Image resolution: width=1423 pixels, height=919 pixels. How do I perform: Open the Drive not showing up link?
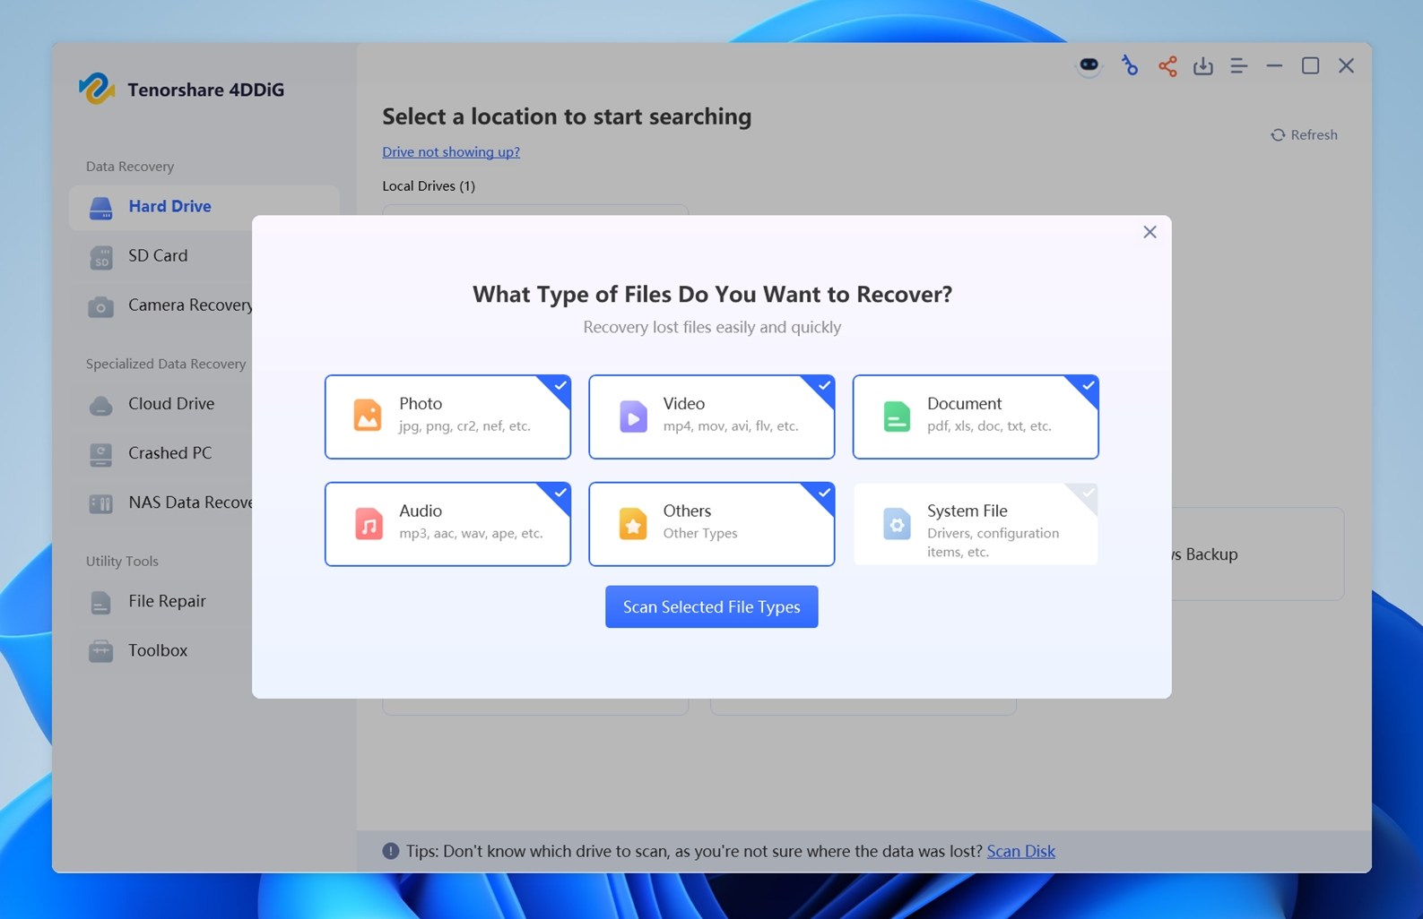451,152
